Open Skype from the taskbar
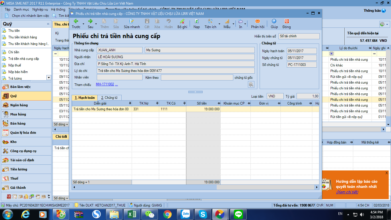 click(203, 214)
